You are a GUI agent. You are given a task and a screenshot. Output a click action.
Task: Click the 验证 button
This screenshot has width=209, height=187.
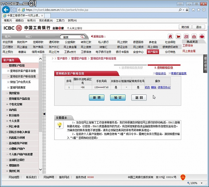[118, 98]
